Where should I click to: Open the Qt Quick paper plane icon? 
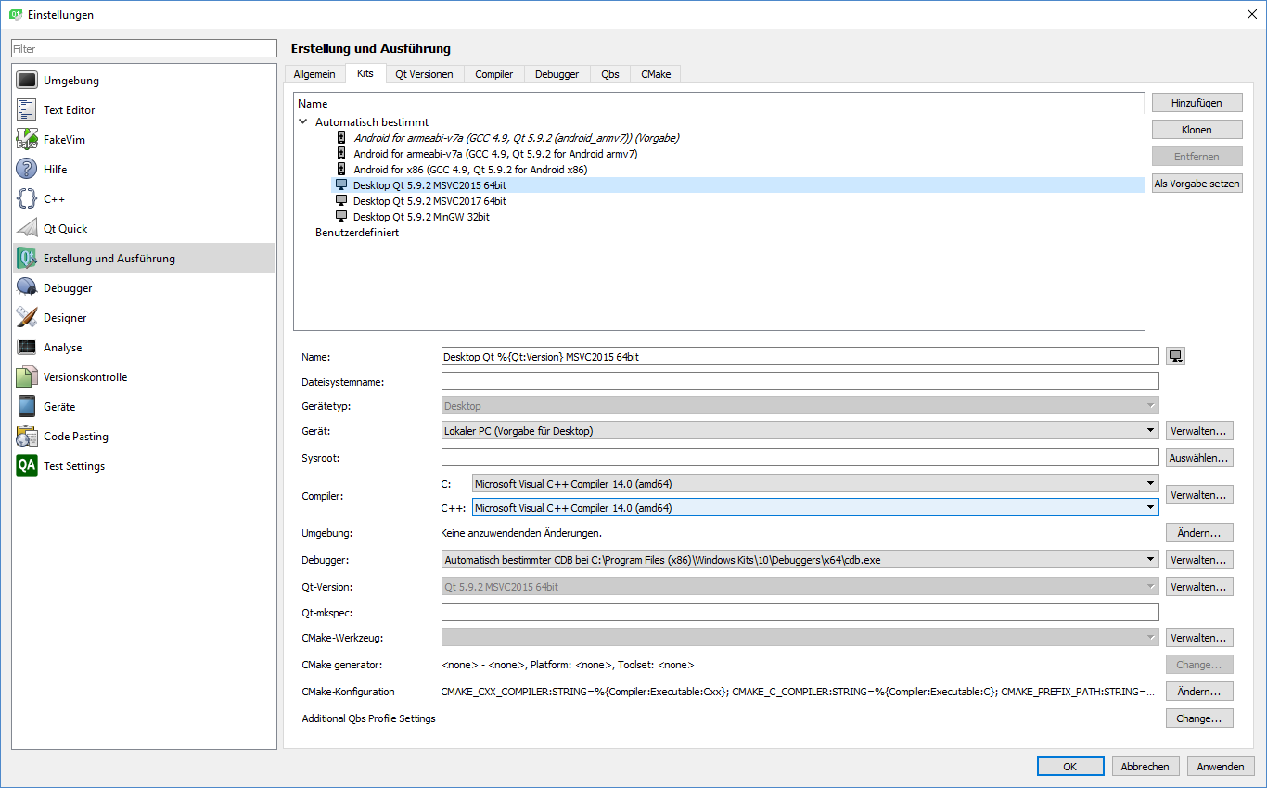(x=27, y=229)
